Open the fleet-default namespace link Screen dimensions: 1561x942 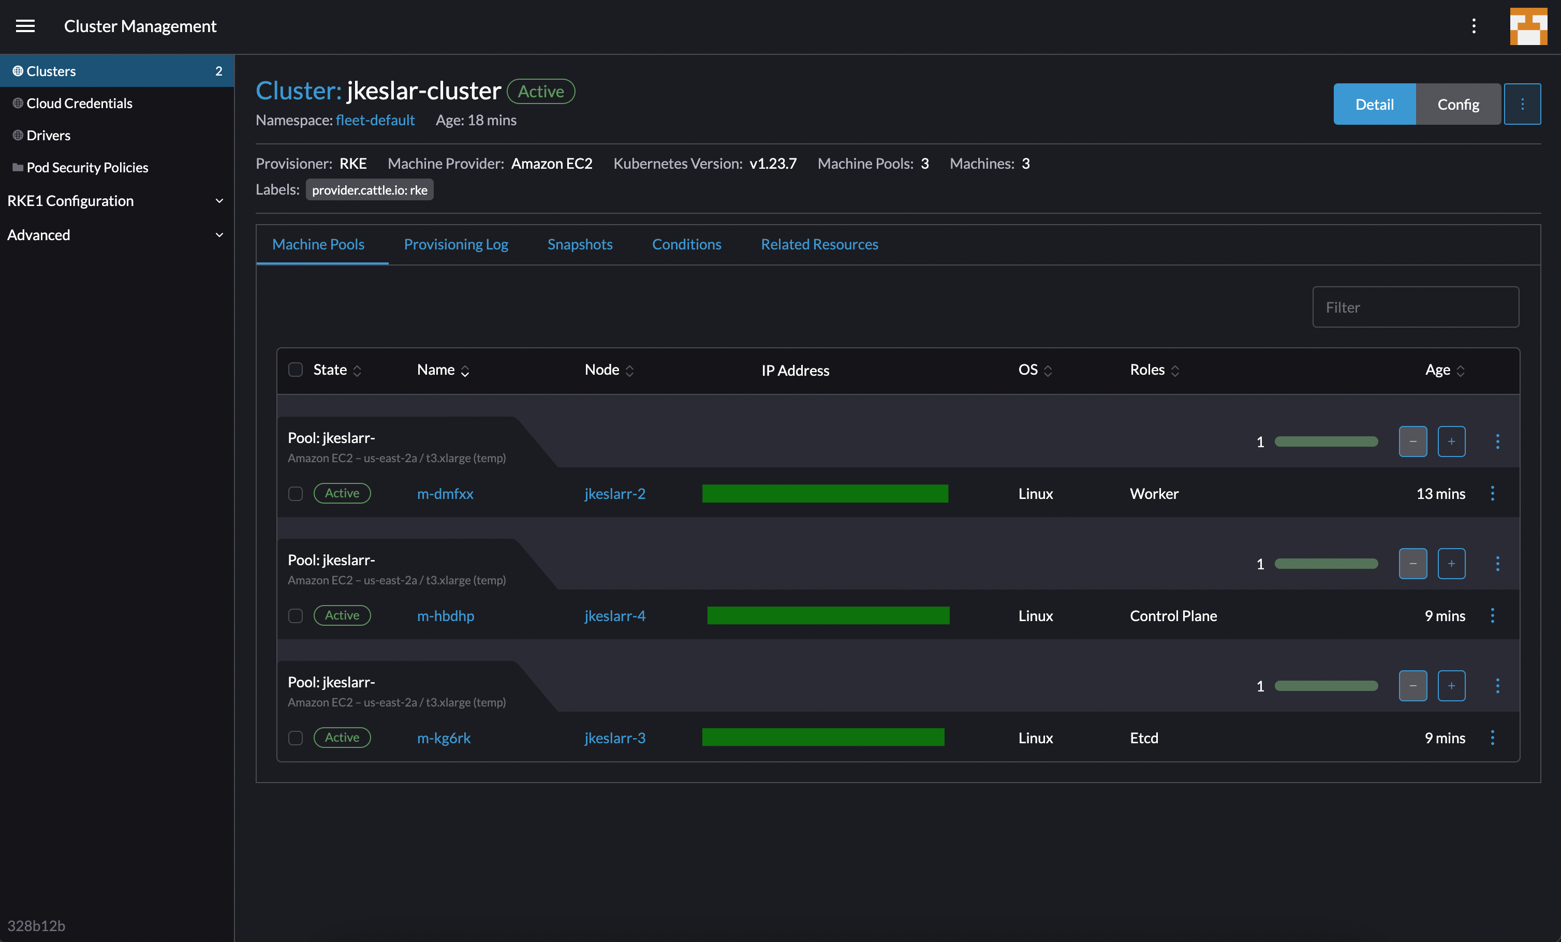coord(374,120)
